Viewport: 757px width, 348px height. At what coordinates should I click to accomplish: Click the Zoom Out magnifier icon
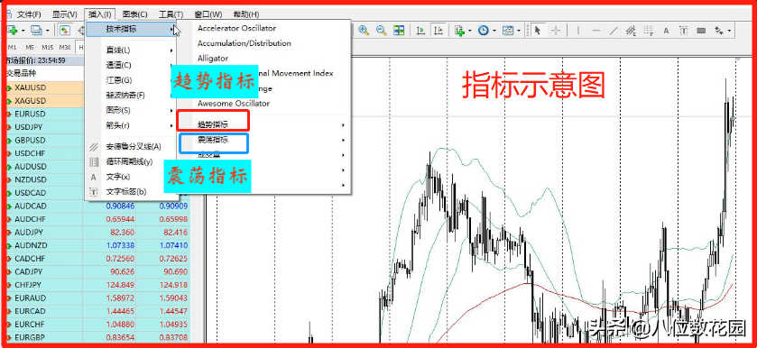point(381,31)
